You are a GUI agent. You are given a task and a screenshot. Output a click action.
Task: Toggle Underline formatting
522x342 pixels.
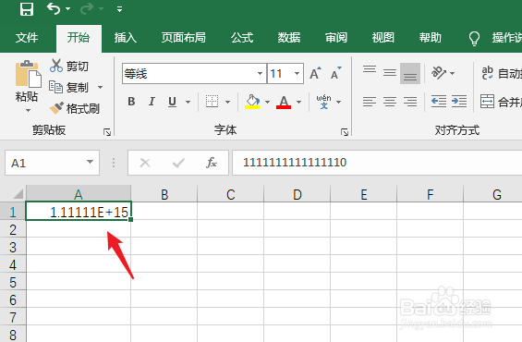[172, 102]
